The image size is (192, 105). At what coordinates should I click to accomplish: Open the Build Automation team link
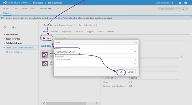click(x=67, y=18)
